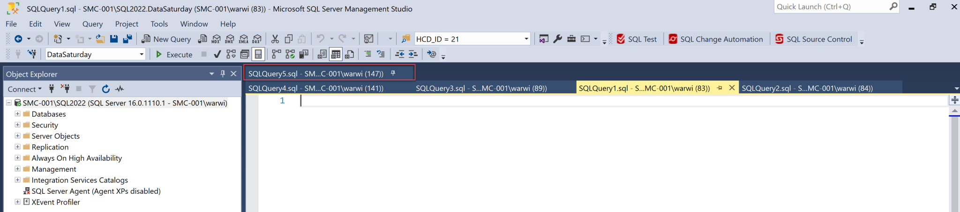960x212 pixels.
Task: Open the File menu
Action: click(11, 24)
